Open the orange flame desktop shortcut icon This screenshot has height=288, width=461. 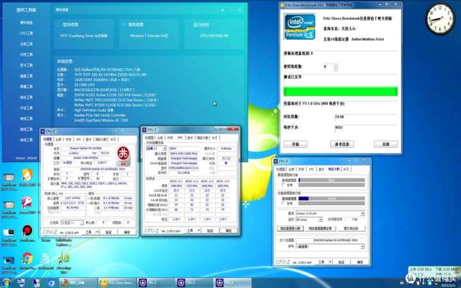coord(27,175)
